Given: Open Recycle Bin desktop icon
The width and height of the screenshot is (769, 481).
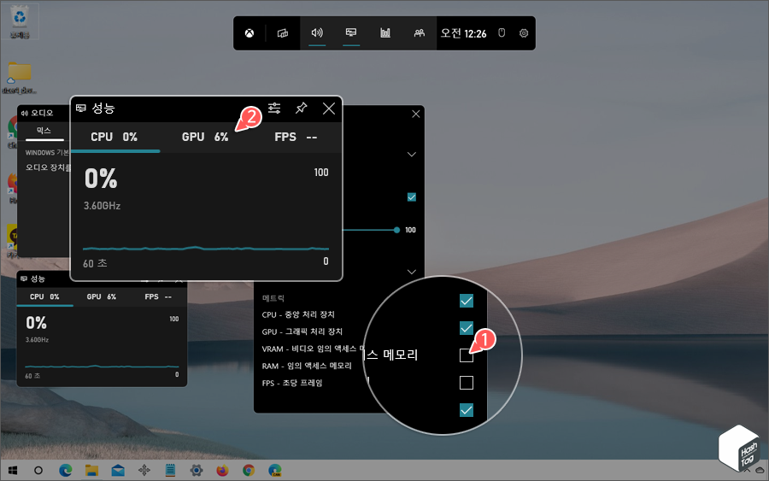Looking at the screenshot, I should point(20,21).
